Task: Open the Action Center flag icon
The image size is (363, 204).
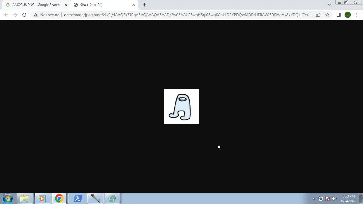Action: pos(328,199)
